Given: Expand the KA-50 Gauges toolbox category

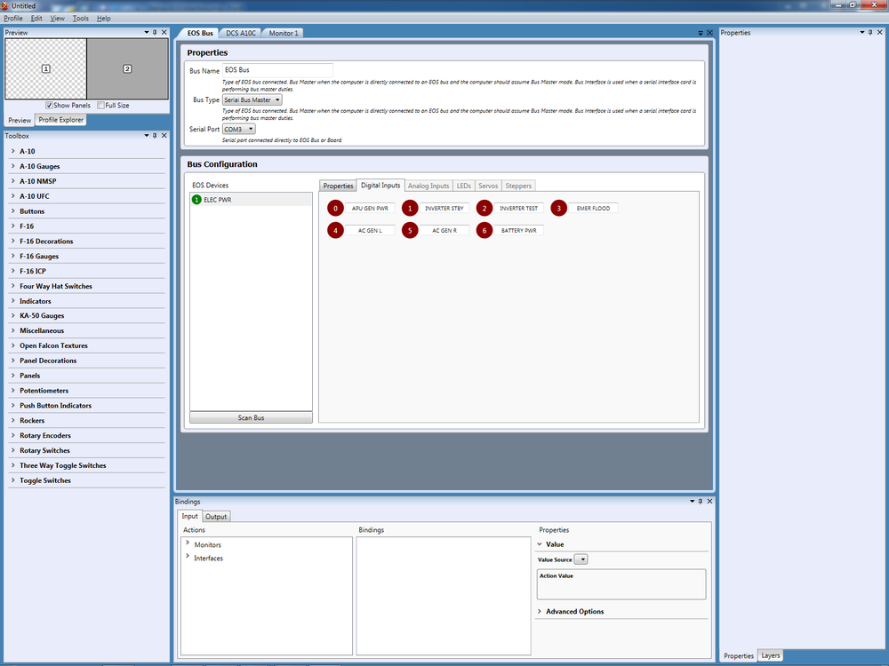Looking at the screenshot, I should (x=13, y=315).
